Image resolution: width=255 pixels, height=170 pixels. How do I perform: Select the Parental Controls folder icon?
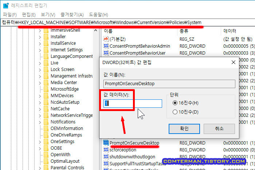46,167
